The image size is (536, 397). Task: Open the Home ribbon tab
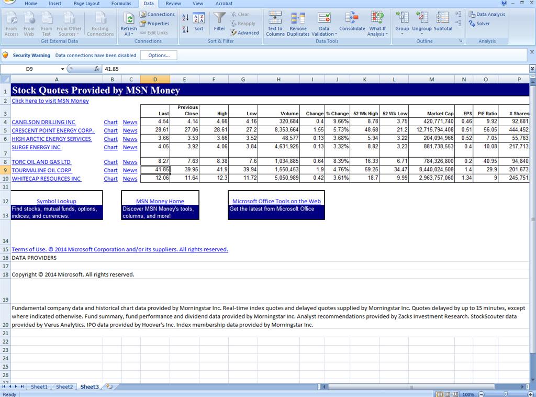pos(31,4)
